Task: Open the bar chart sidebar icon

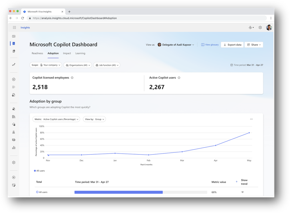Action: coord(14,148)
